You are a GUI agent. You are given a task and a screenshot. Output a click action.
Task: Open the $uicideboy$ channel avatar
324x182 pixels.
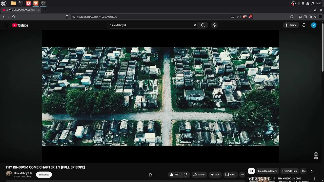click(9, 174)
